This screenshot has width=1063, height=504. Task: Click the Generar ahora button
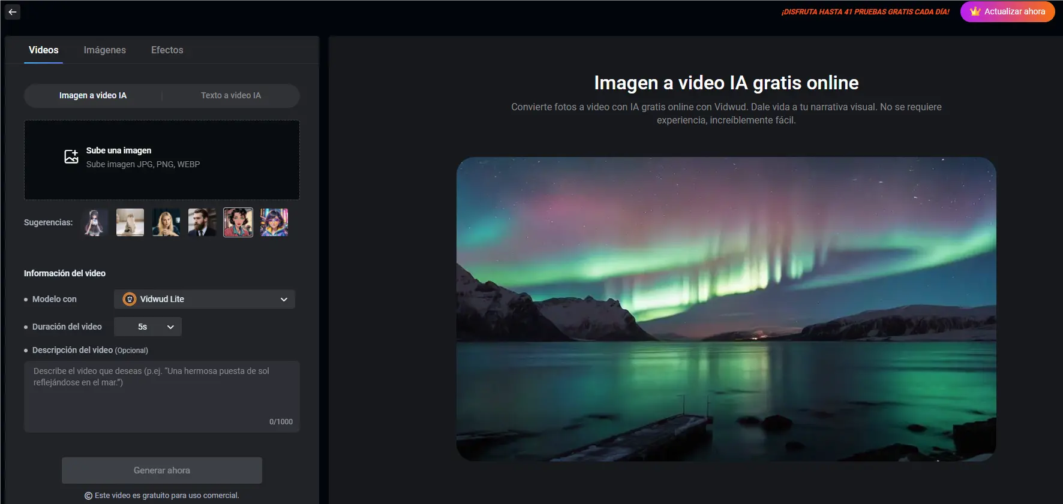click(162, 470)
